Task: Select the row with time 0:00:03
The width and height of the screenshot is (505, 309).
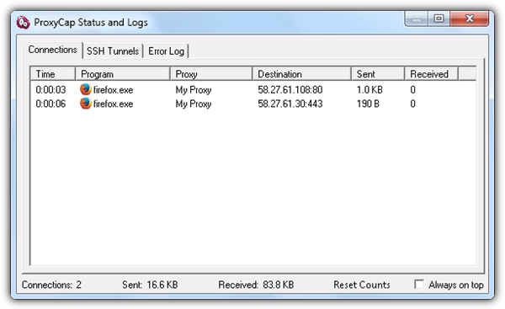Action: tap(253, 89)
